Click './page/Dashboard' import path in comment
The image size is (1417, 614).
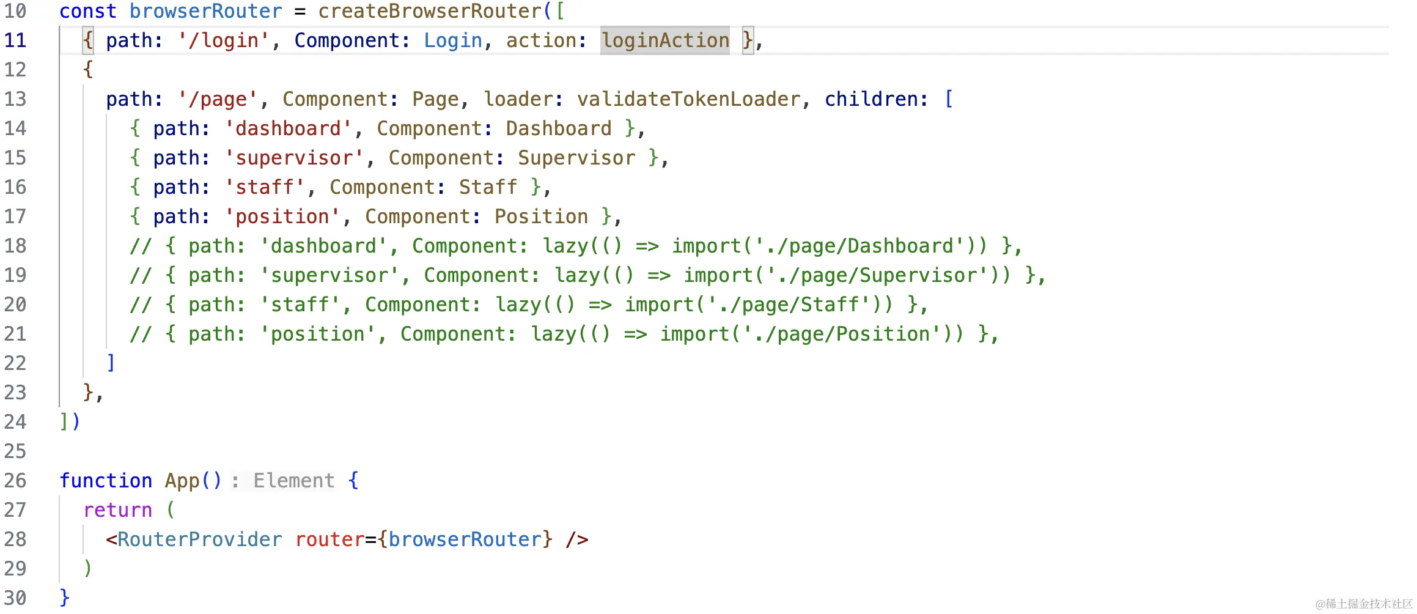(859, 246)
